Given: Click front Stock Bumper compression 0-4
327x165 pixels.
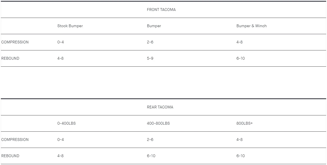Looking at the screenshot, I should pos(60,42).
